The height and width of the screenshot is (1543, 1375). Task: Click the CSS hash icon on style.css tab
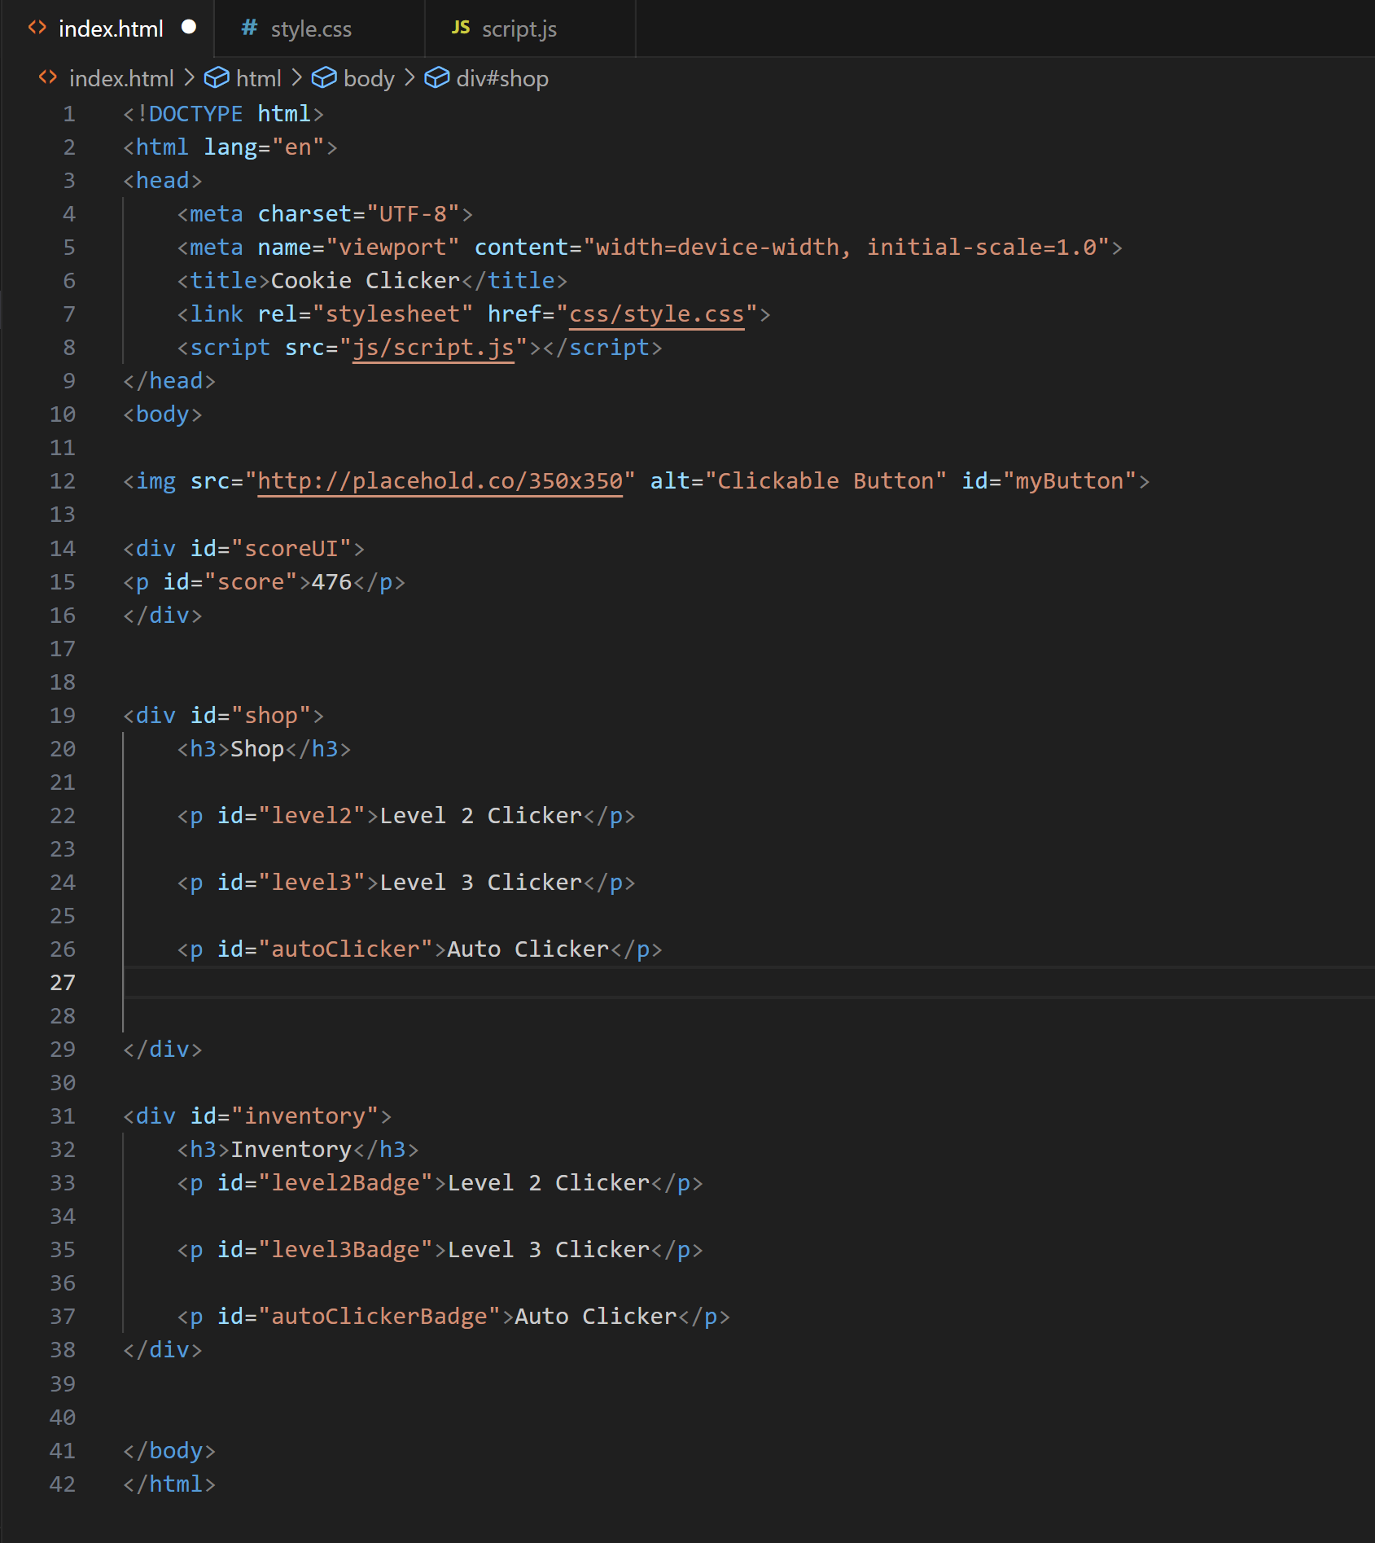pyautogui.click(x=250, y=28)
